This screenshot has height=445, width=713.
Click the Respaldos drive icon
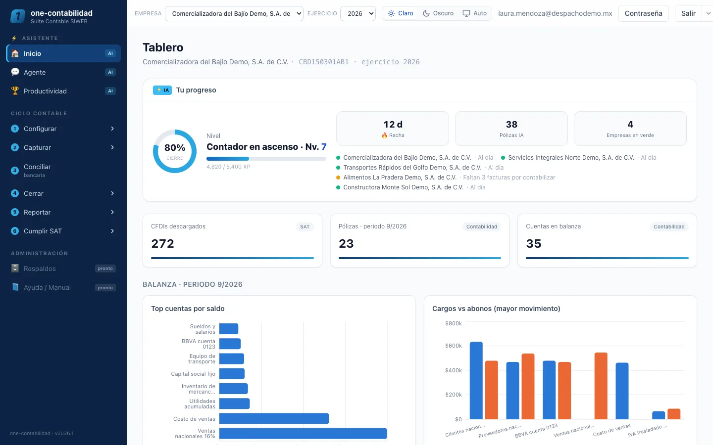click(x=15, y=268)
